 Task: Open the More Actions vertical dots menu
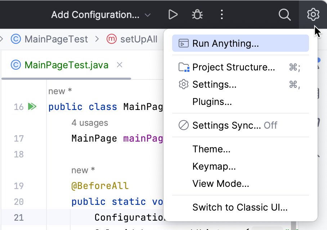click(x=221, y=15)
